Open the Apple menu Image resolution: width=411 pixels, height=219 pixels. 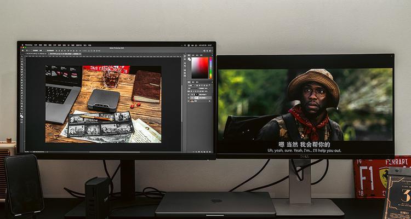[22, 45]
